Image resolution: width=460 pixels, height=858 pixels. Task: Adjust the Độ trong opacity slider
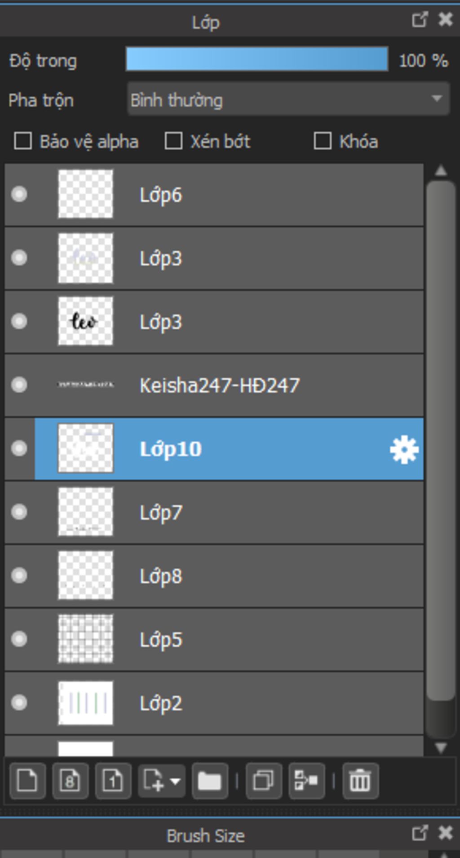pos(257,58)
